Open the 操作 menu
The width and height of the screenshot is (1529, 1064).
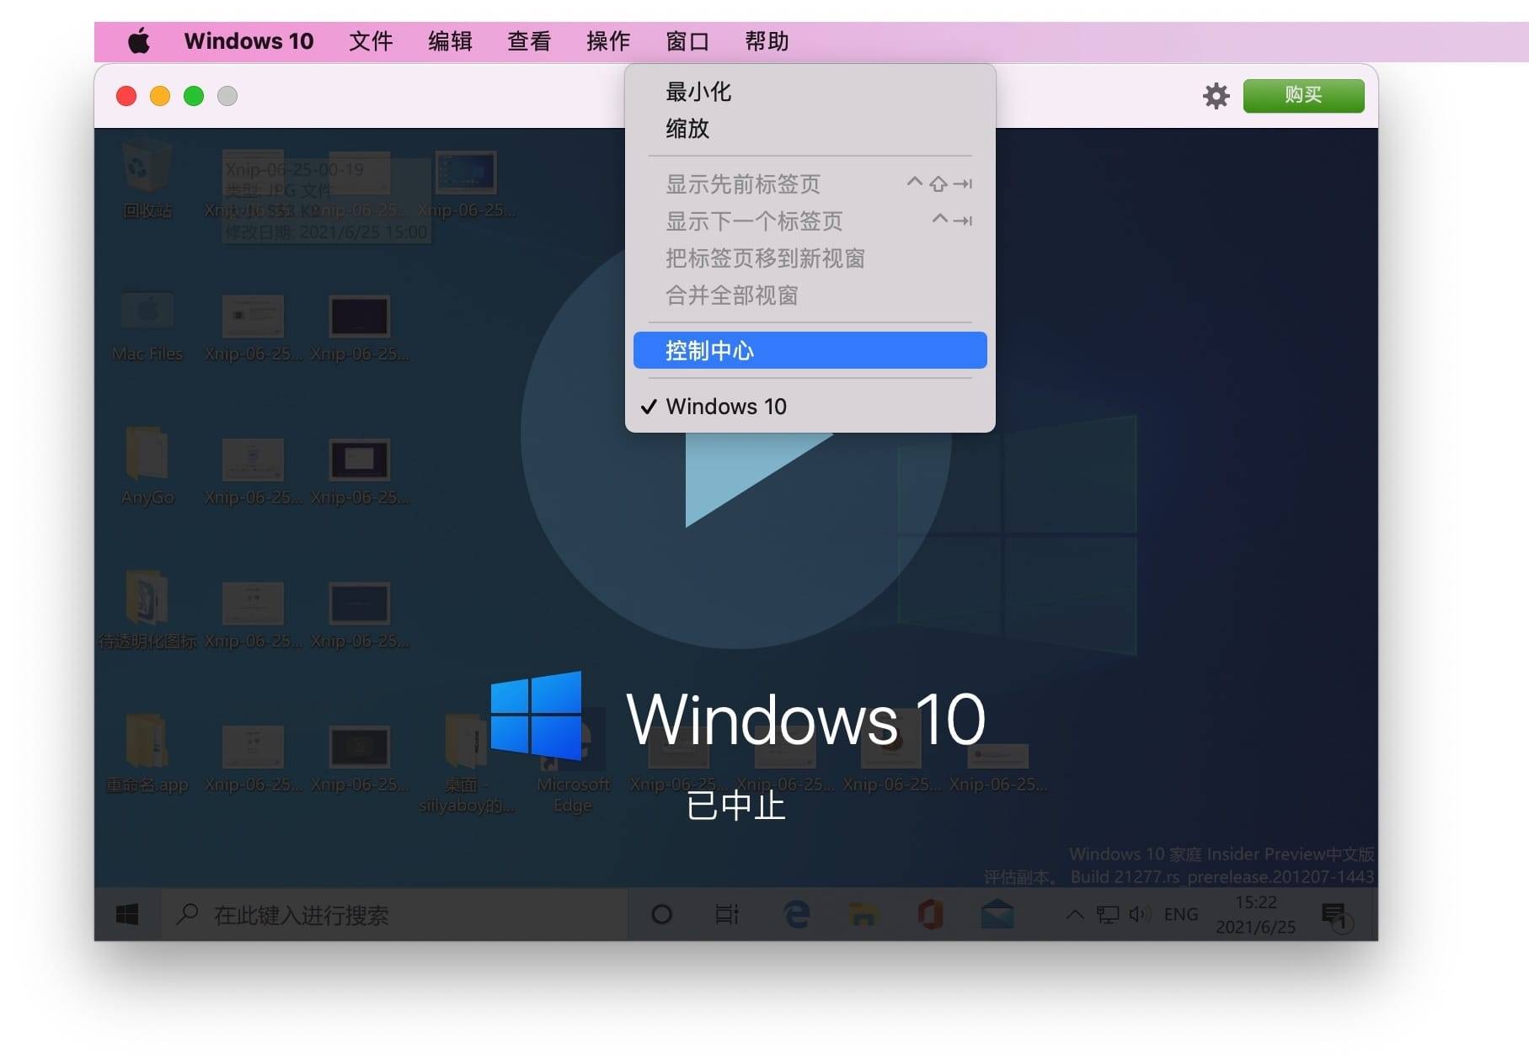(607, 41)
